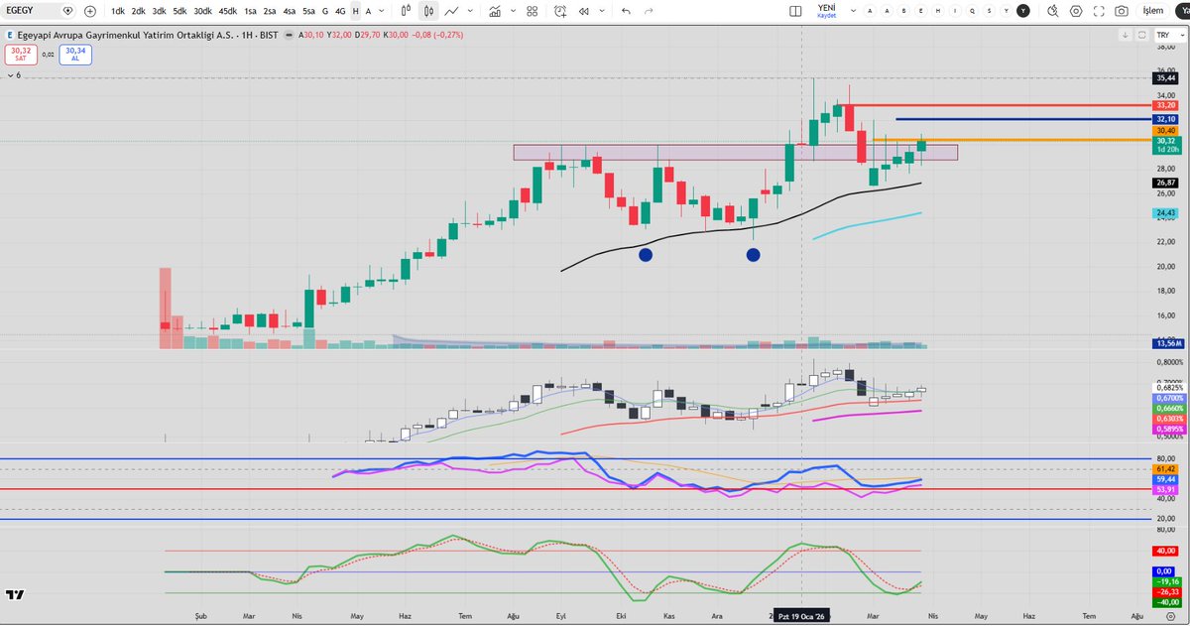Switch to the H layout shortcut circle

pos(937,11)
